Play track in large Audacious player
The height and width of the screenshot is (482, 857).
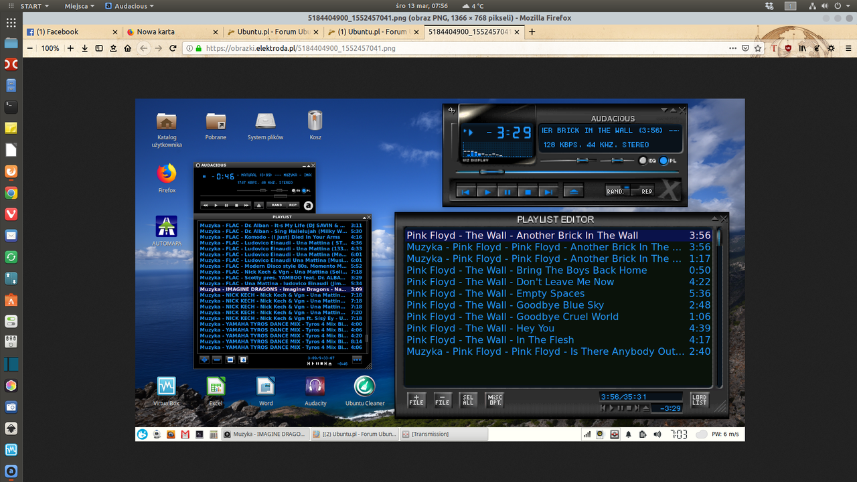coord(487,191)
